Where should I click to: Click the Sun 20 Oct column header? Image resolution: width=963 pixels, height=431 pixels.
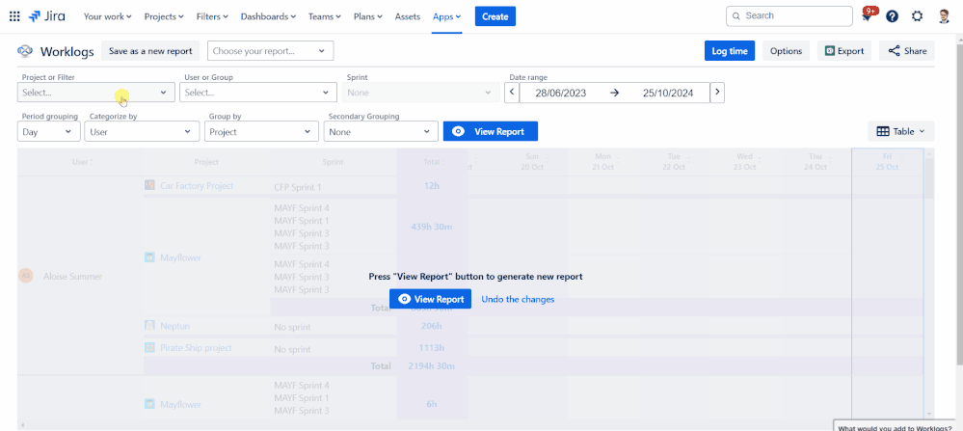pos(532,161)
